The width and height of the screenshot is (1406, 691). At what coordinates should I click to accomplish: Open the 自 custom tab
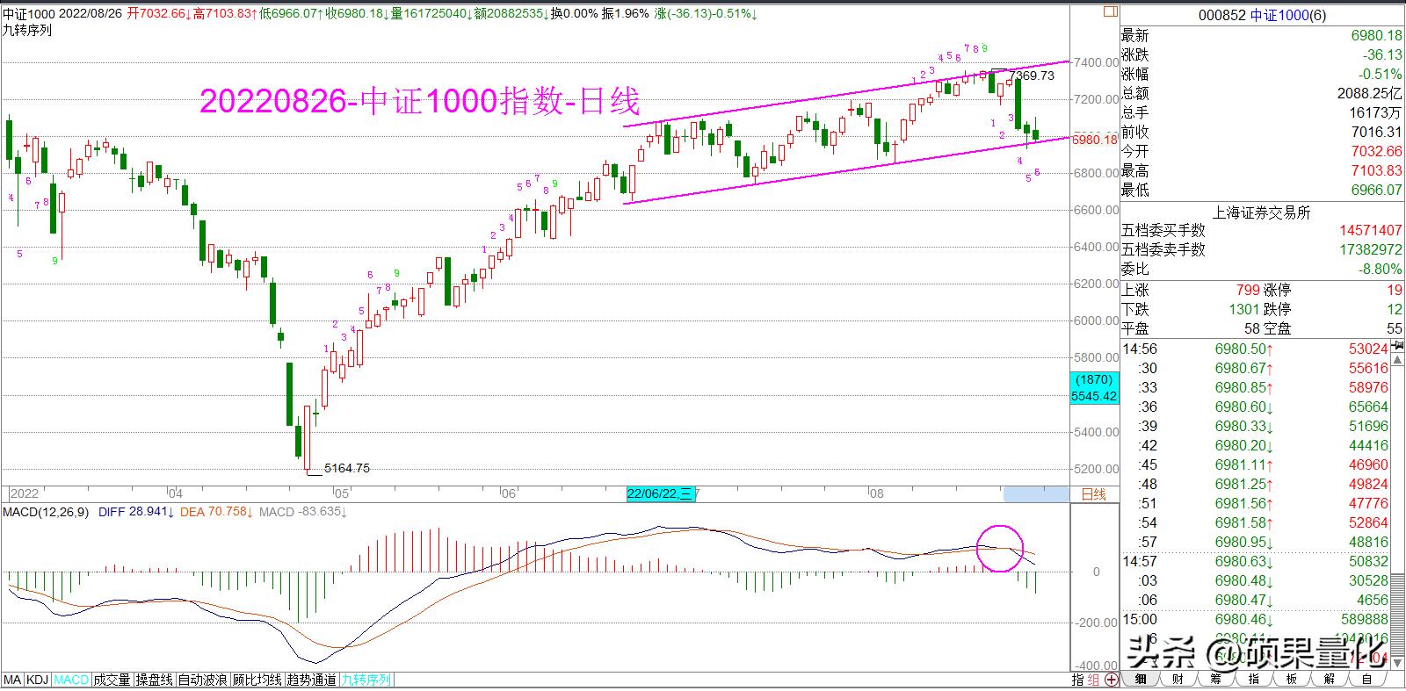1366,679
